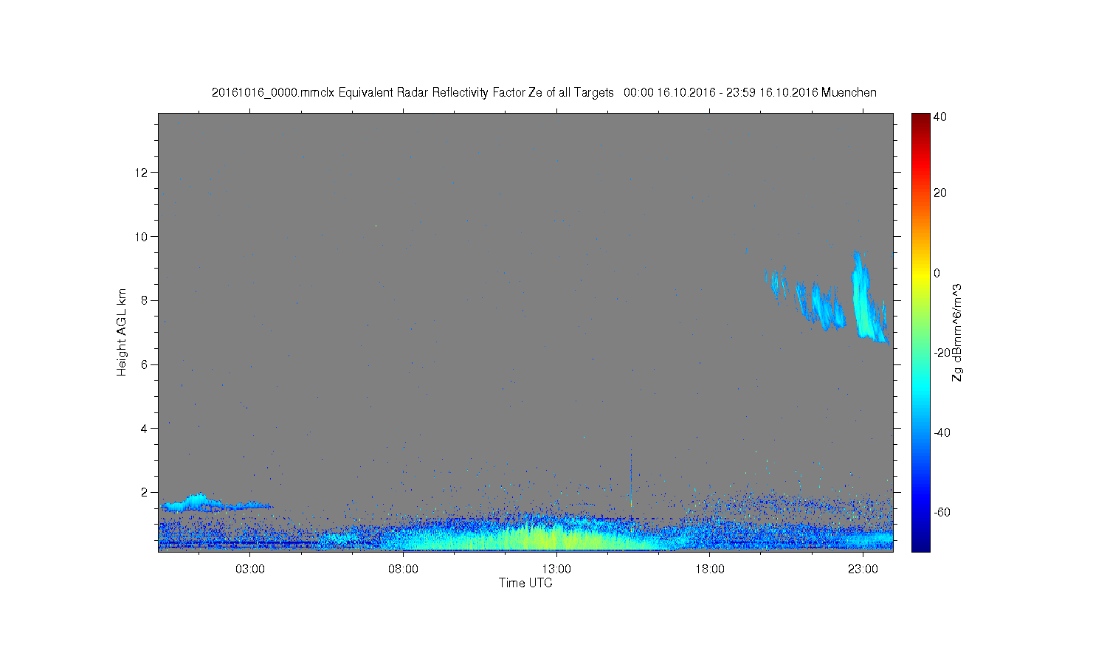Click the plot title text
Viewport: 1107px width, 664px height.
544,92
